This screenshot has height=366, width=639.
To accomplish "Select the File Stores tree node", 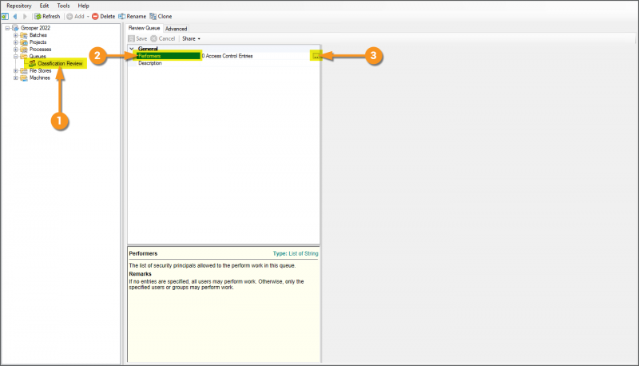I will click(x=41, y=71).
